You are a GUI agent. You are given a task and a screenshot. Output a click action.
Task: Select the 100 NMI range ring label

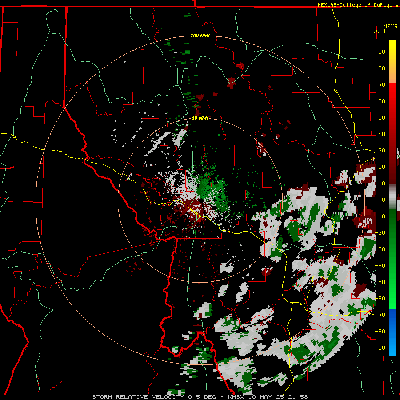[x=200, y=36]
